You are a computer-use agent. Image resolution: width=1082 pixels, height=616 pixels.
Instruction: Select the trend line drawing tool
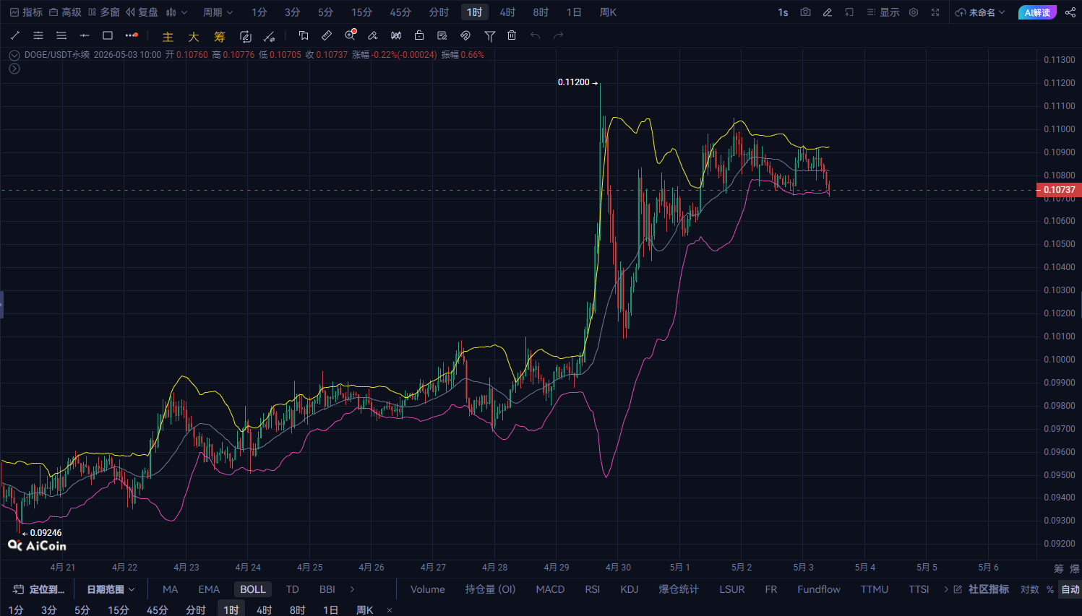coord(15,35)
